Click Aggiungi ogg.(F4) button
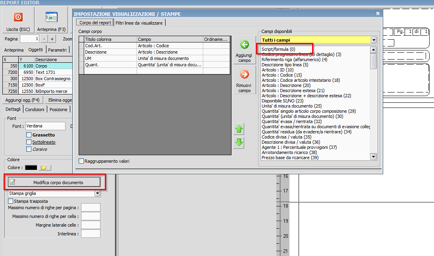 [22, 100]
